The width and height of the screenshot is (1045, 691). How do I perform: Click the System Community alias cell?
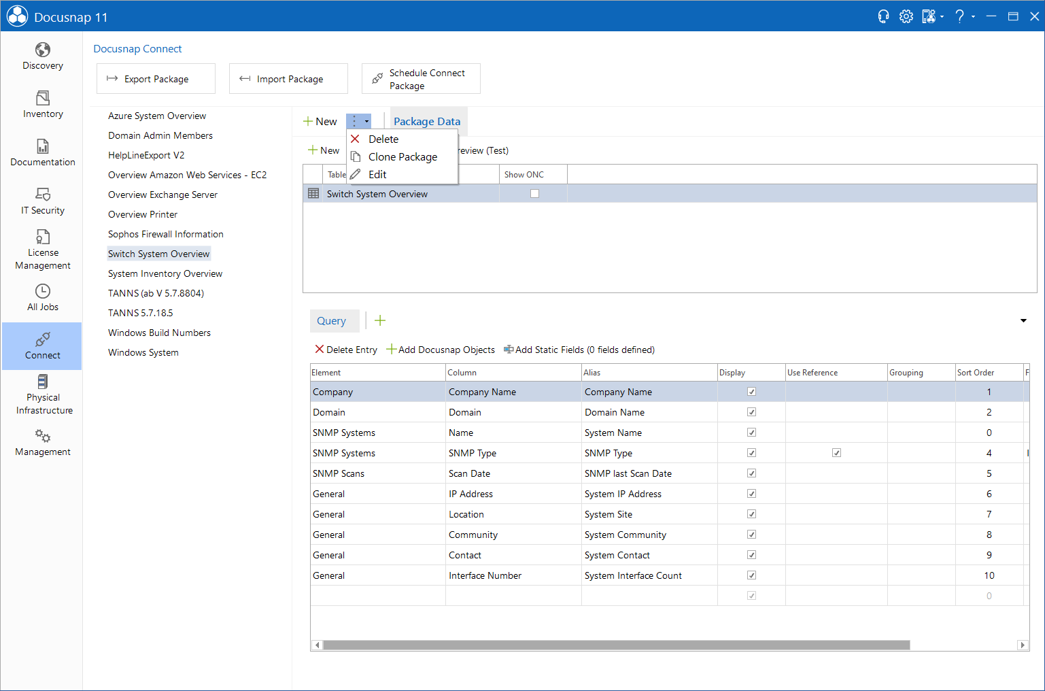pyautogui.click(x=649, y=535)
